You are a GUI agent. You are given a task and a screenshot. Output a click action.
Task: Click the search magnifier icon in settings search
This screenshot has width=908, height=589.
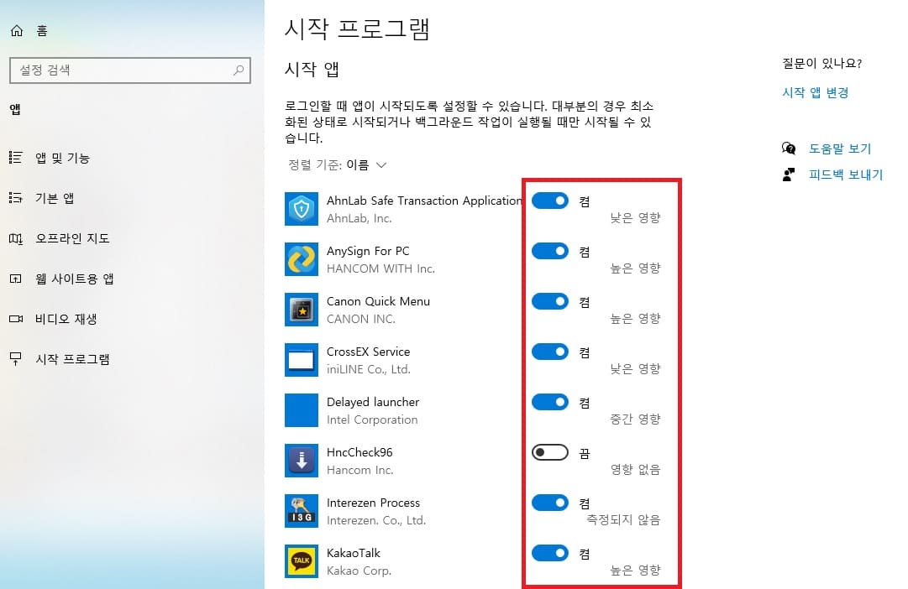pos(239,70)
